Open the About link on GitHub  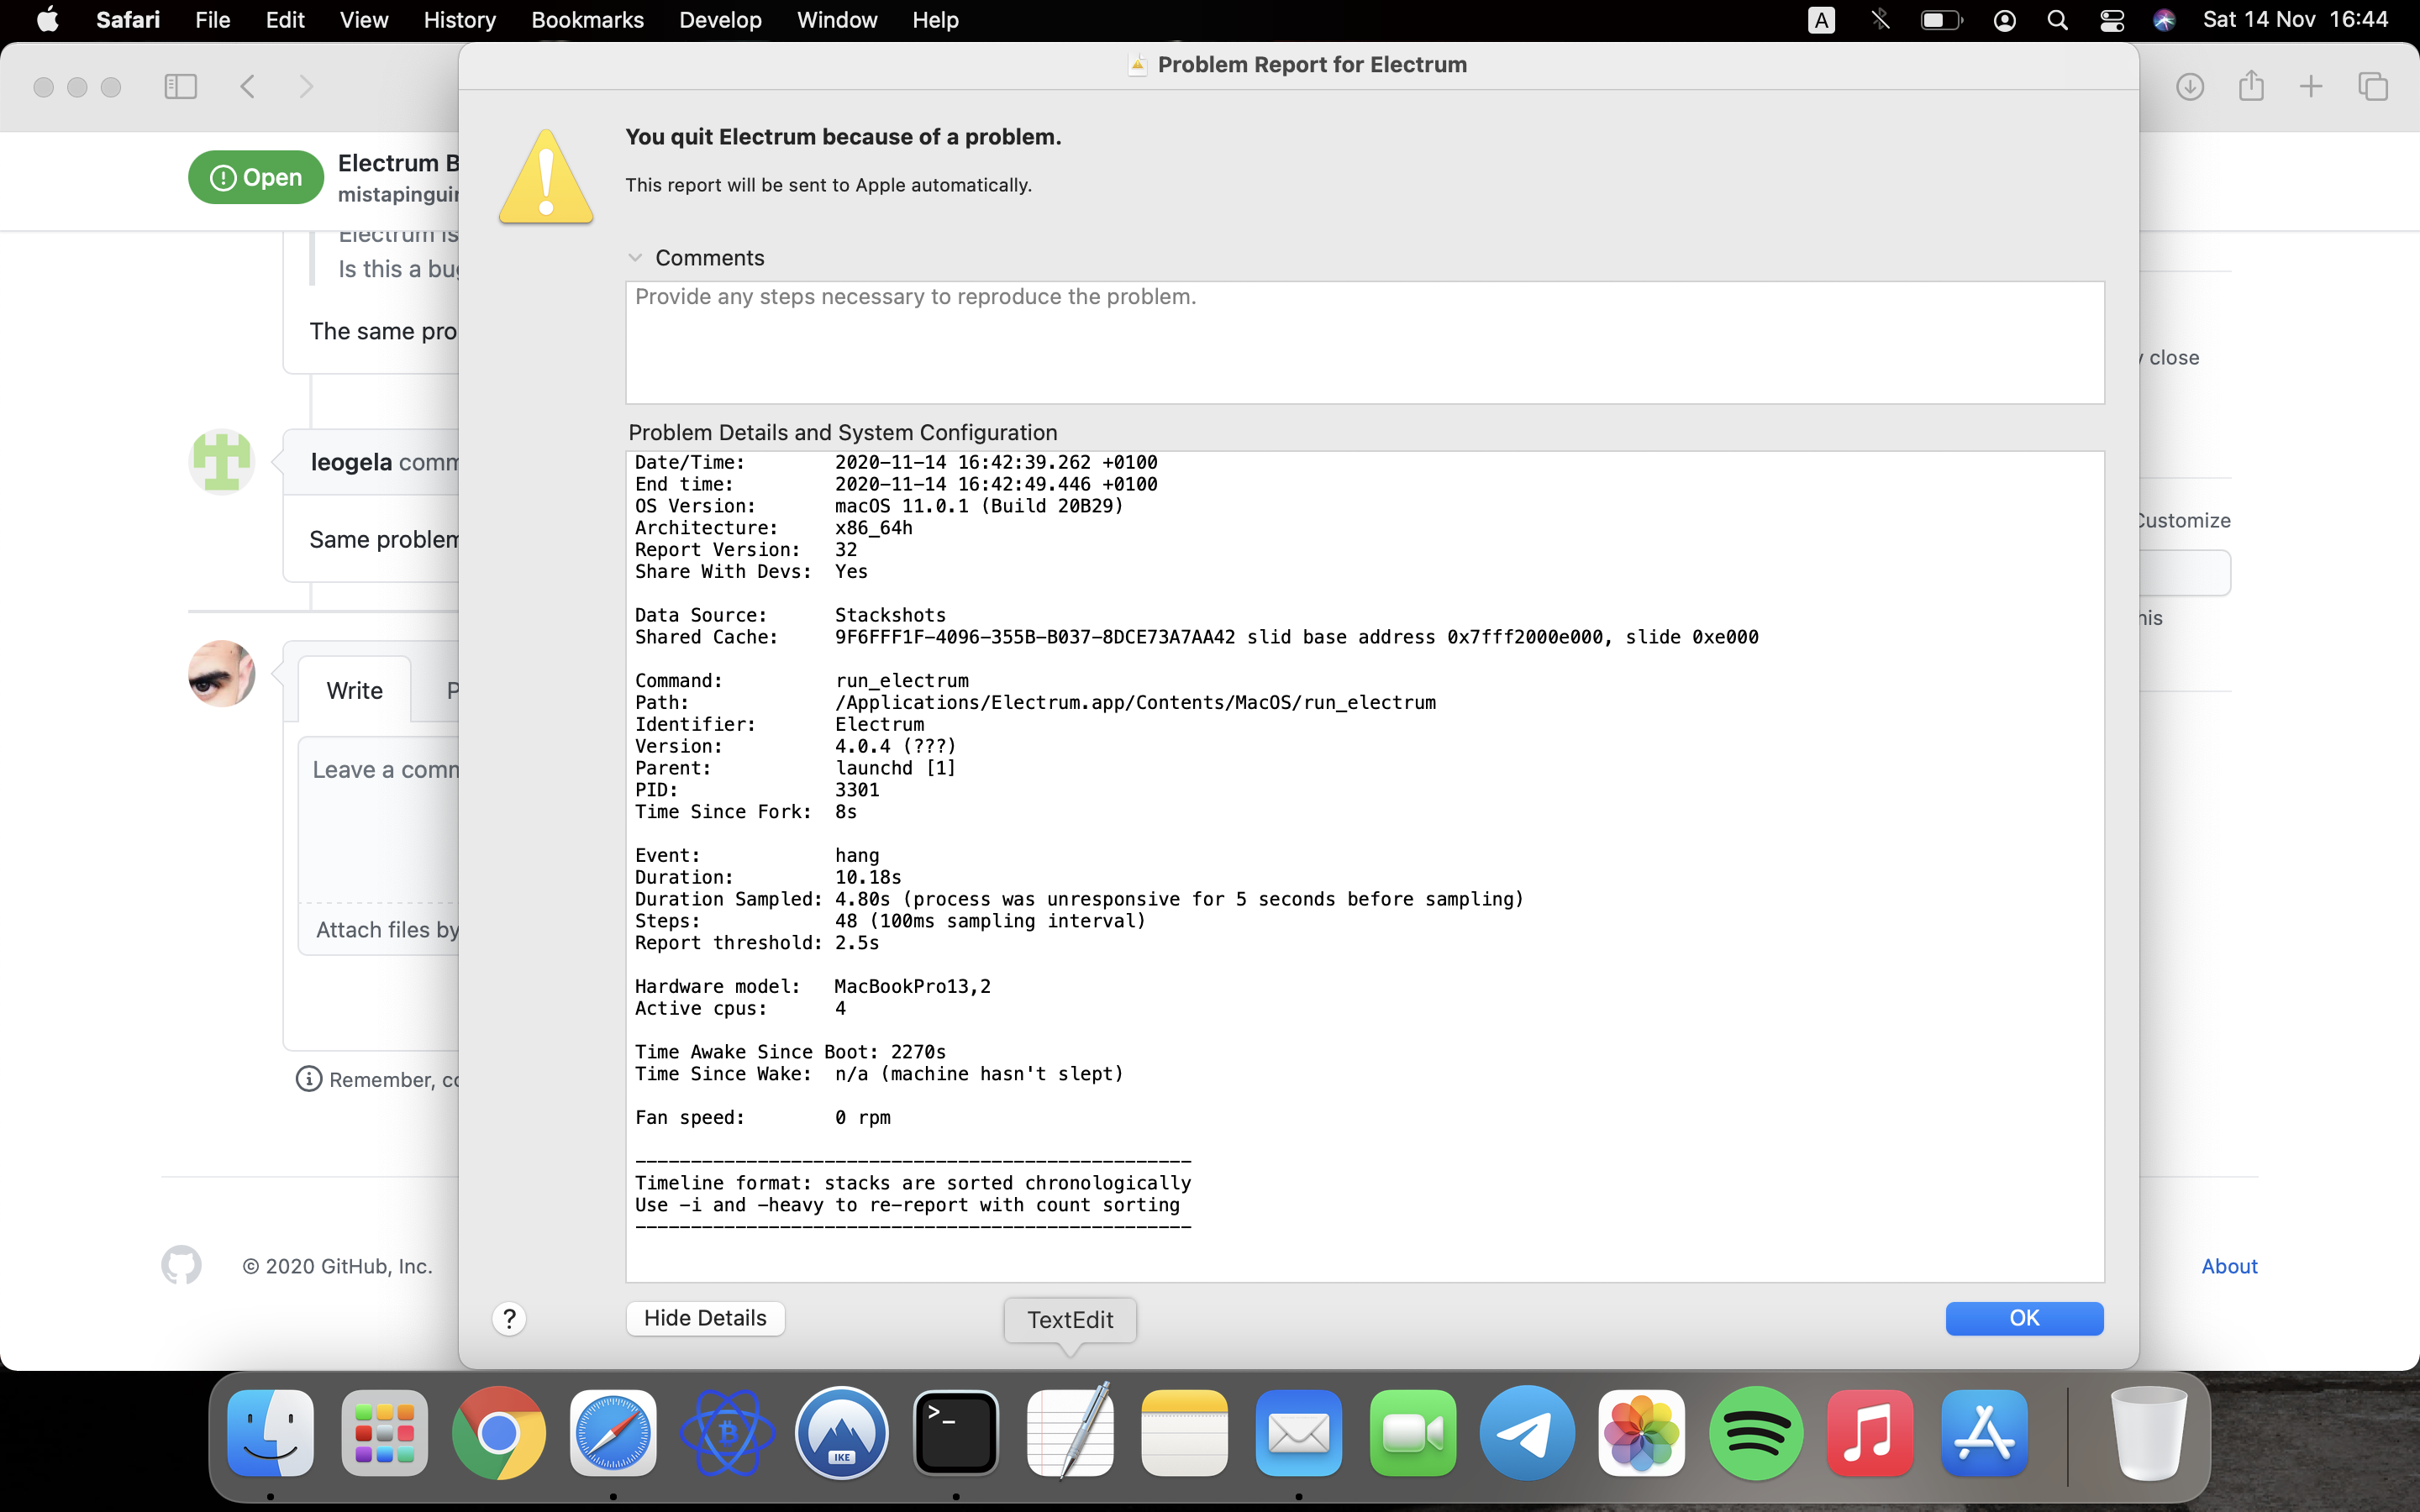2229,1266
